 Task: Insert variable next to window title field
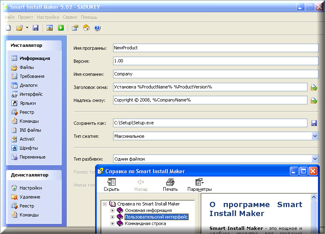pyautogui.click(x=314, y=87)
